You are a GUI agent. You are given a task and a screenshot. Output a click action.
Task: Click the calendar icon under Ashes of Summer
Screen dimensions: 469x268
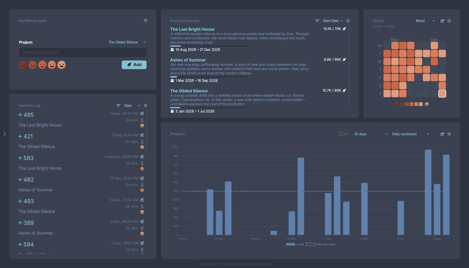(173, 80)
